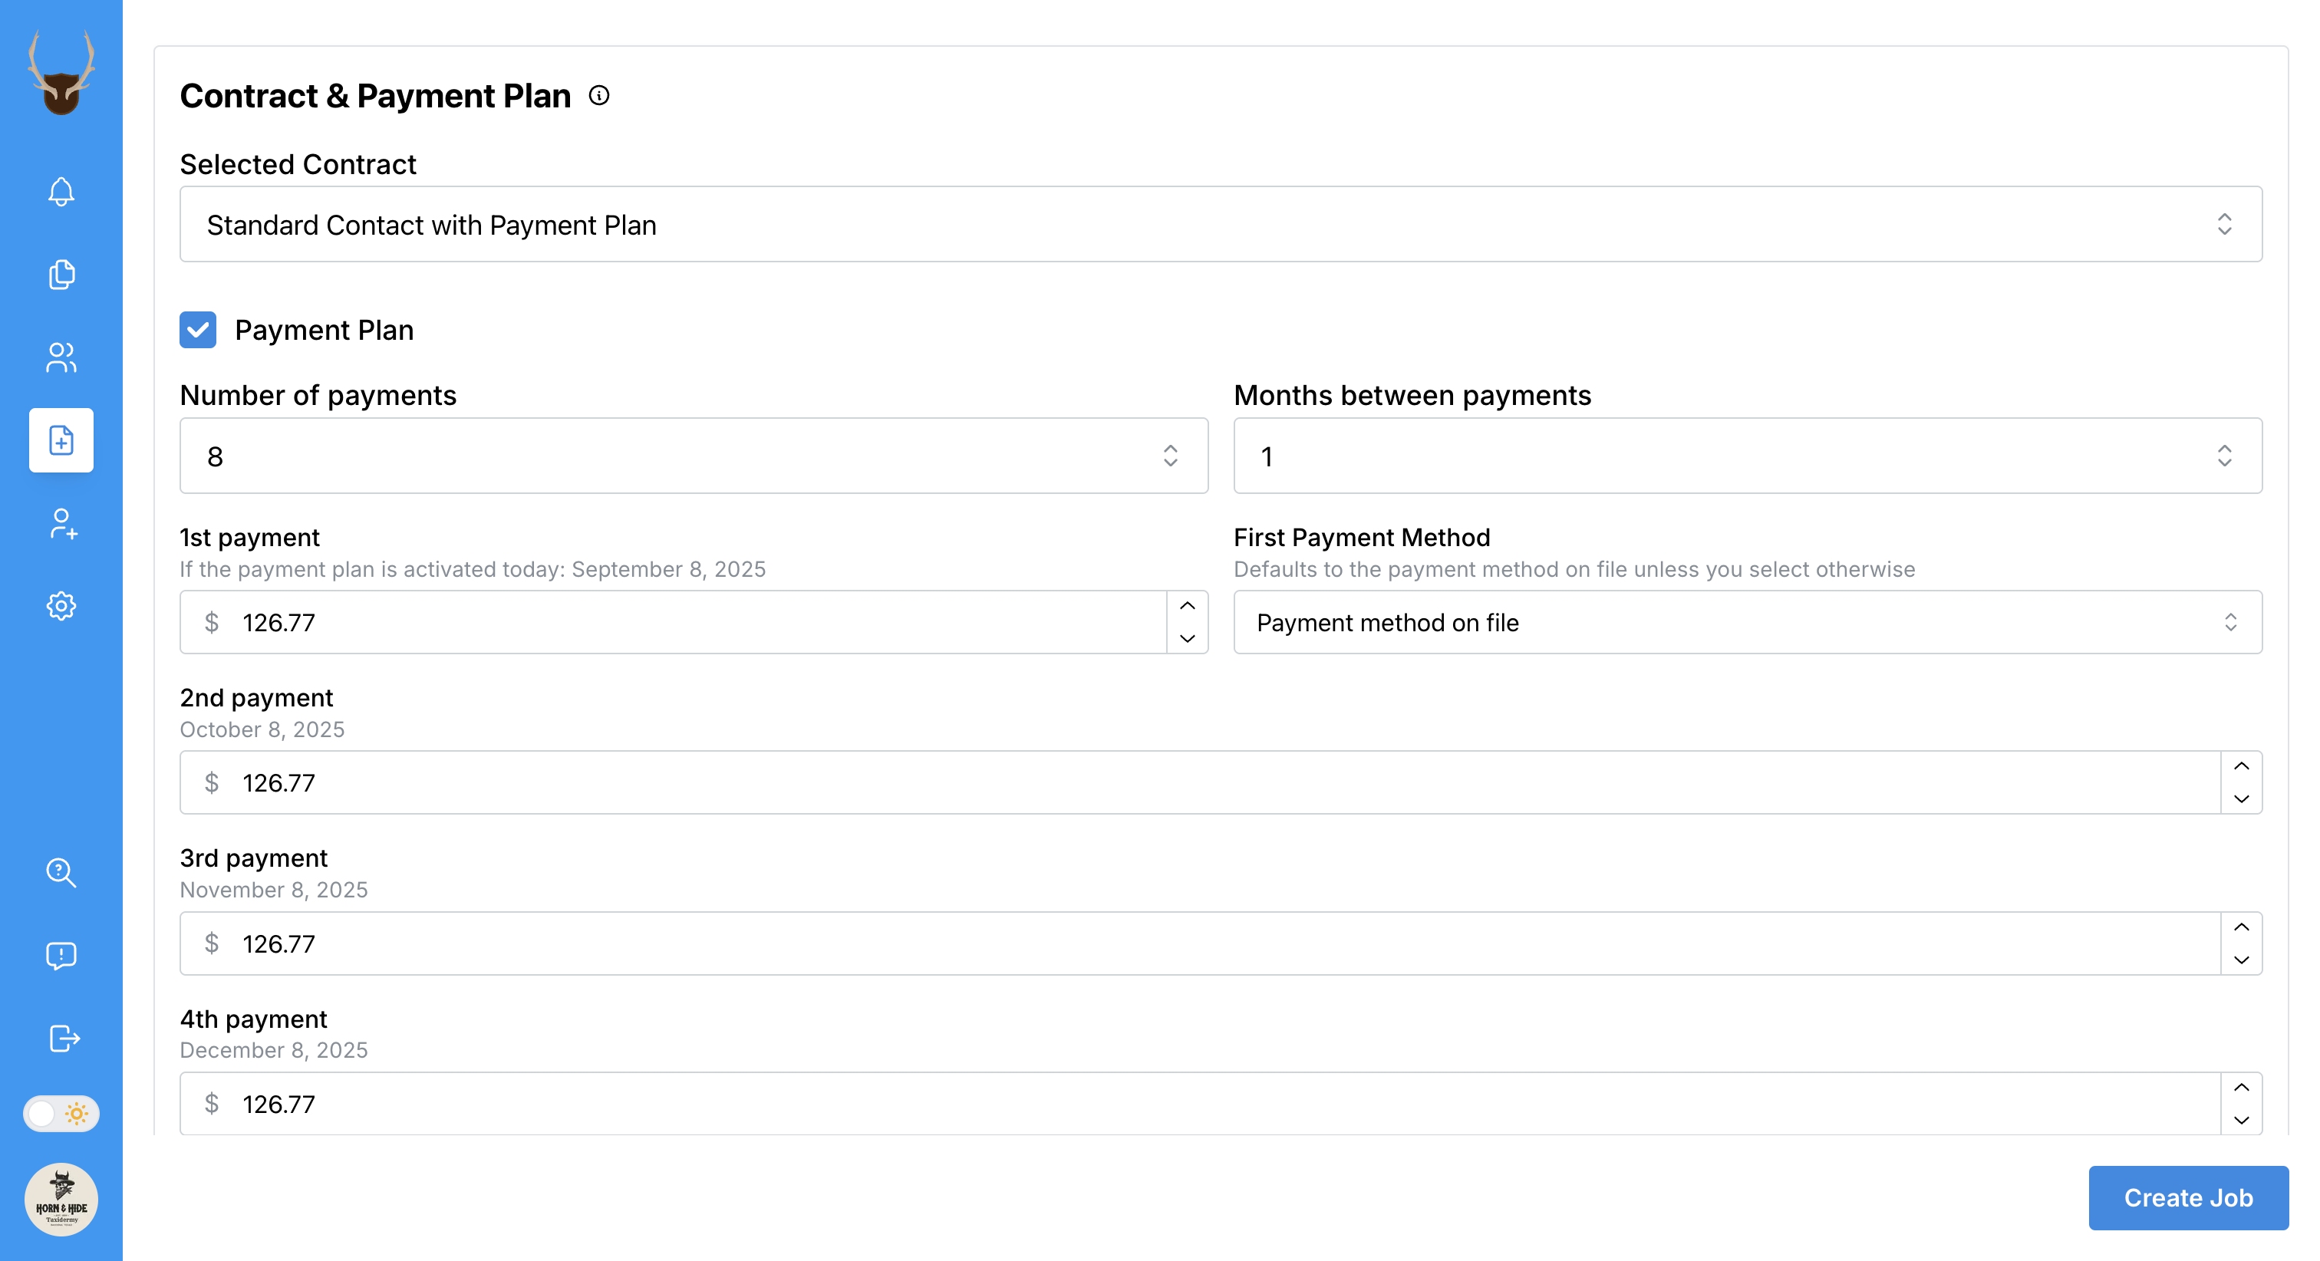This screenshot has height=1261, width=2320.
Task: Open the settings gear icon
Action: pyautogui.click(x=61, y=606)
